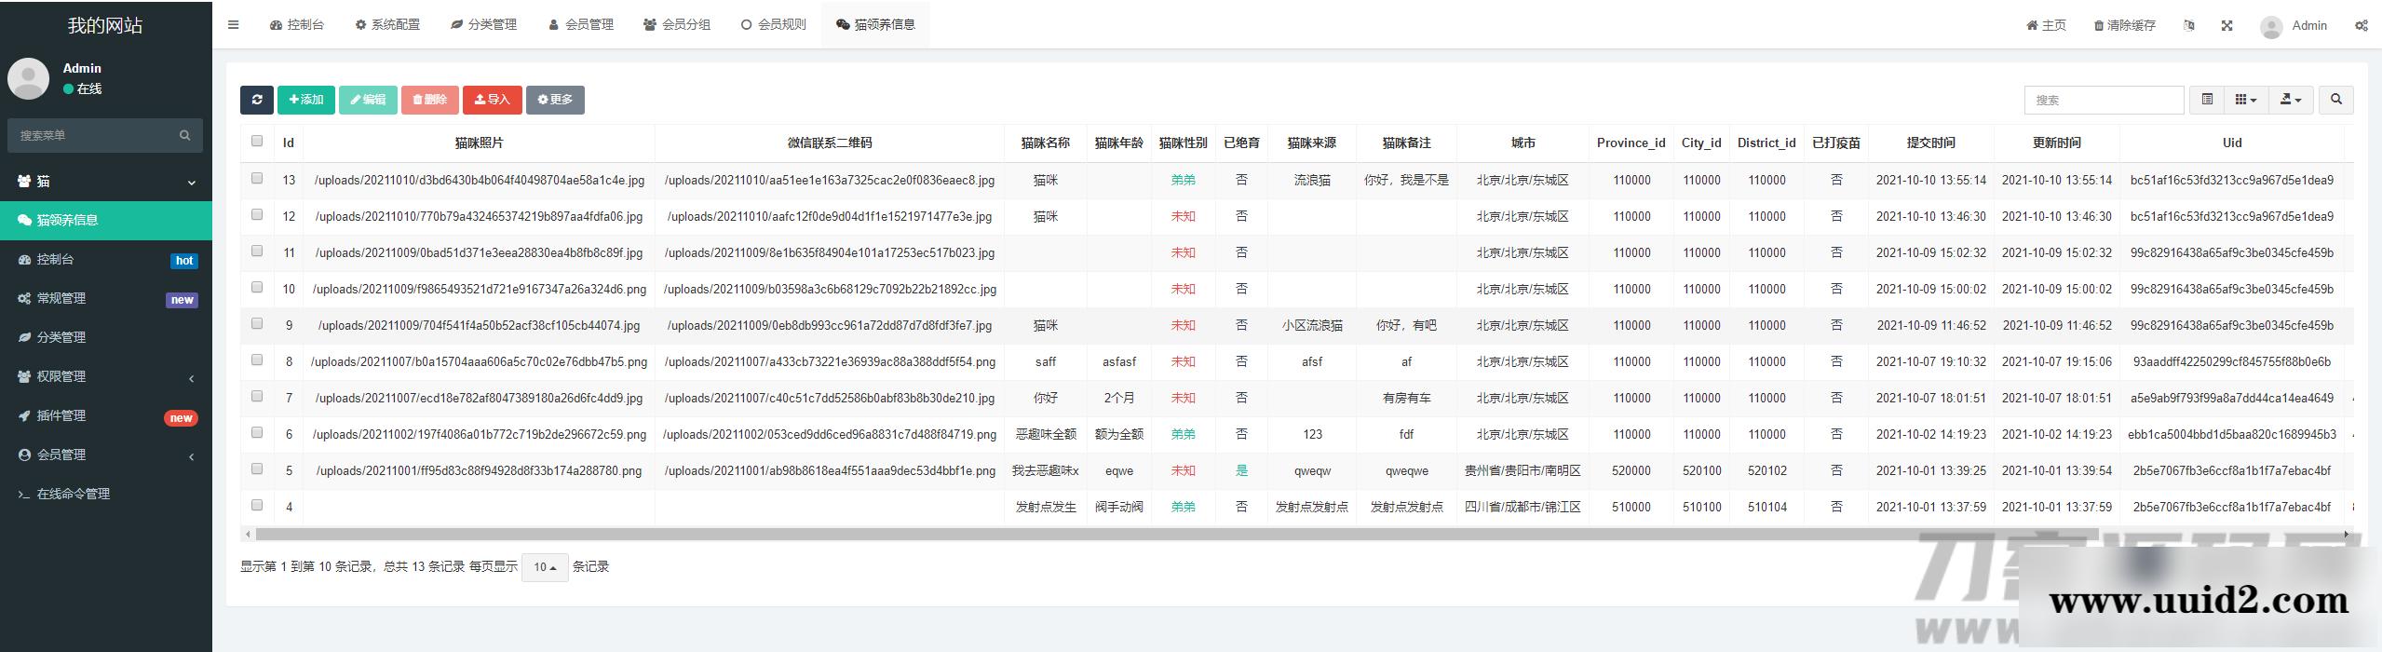
Task: Click the refresh table icon button
Action: 256,100
